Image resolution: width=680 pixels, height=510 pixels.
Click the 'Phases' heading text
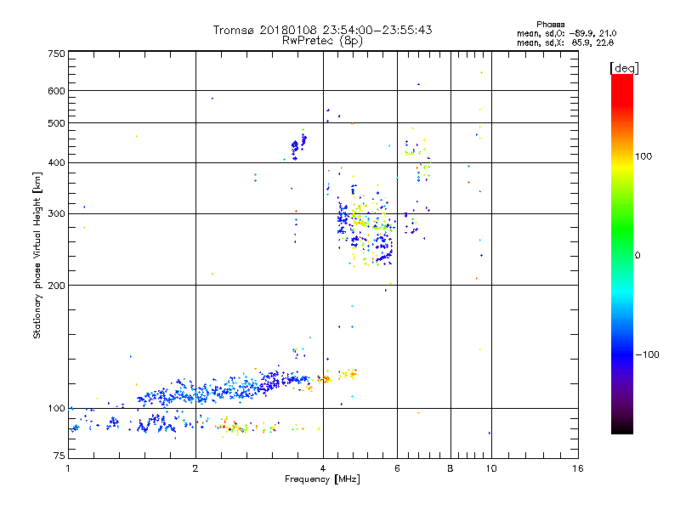click(x=550, y=25)
